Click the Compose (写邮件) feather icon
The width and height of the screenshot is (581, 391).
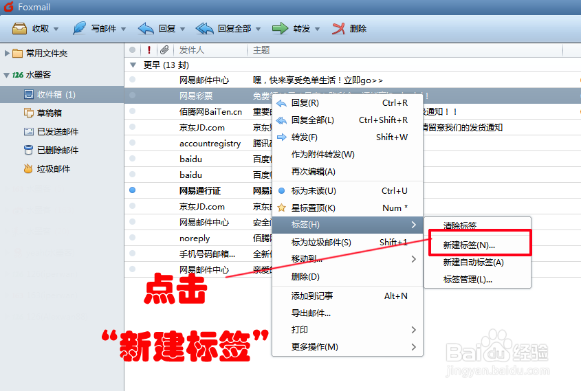pos(79,28)
